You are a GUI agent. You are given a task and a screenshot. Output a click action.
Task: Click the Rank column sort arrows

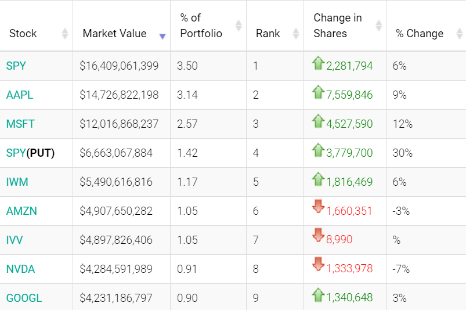coord(296,33)
